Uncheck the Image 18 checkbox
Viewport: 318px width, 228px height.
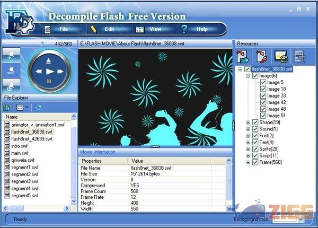pyautogui.click(x=263, y=89)
